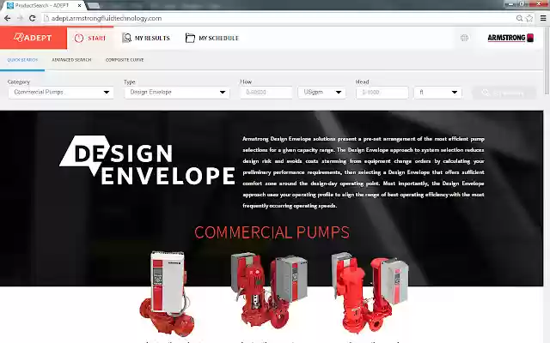Expand the Type Design Envelope dropdown
This screenshot has width=550, height=343.
[x=177, y=93]
